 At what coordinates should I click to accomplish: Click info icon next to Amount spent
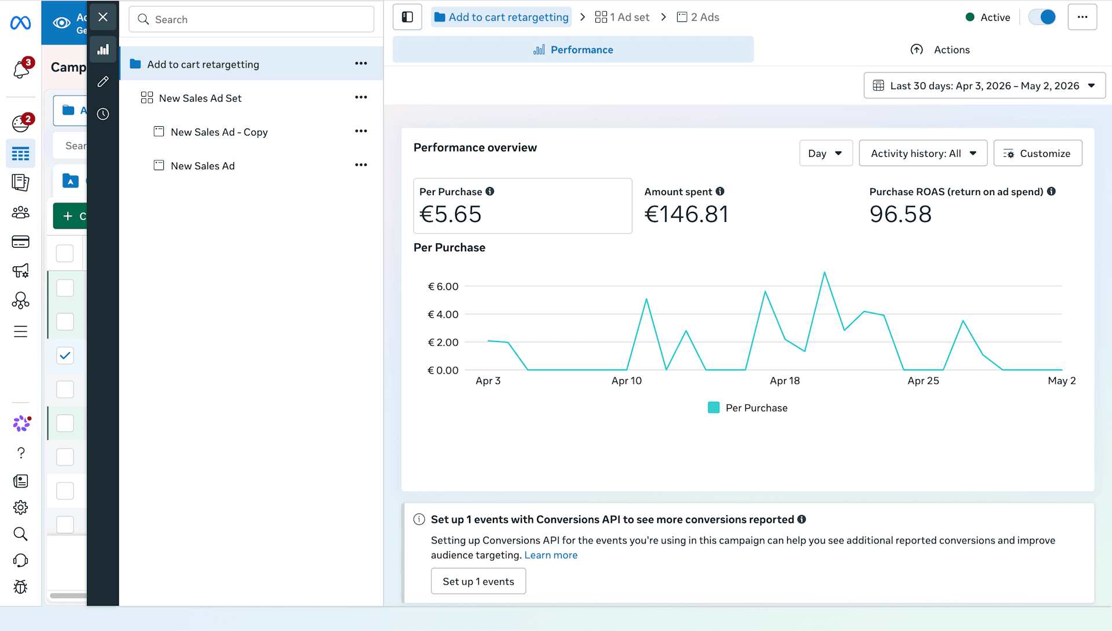point(720,191)
